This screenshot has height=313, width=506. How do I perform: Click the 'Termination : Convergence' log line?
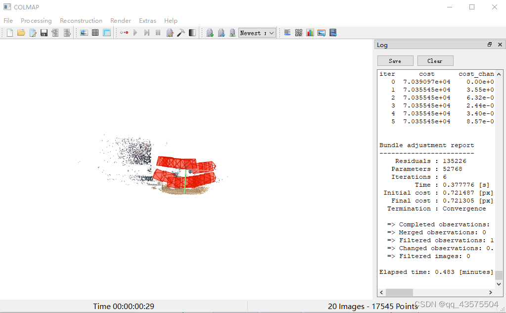[x=436, y=209]
